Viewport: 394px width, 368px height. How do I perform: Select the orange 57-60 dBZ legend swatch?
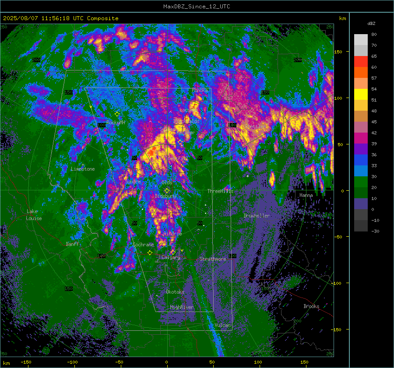[361, 73]
